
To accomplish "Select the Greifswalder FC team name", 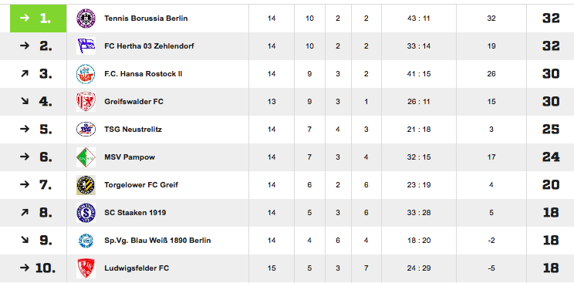I will pyautogui.click(x=133, y=102).
